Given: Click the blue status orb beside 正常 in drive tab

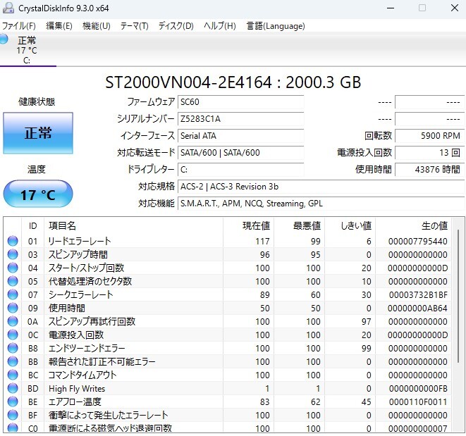Looking at the screenshot, I should pyautogui.click(x=4, y=39).
